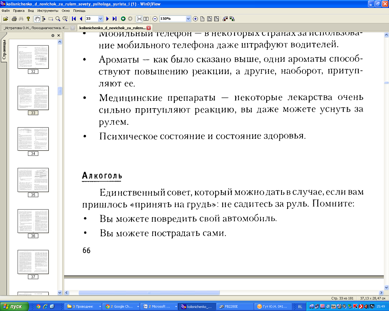Set zoom to actual size icon

click(202, 19)
